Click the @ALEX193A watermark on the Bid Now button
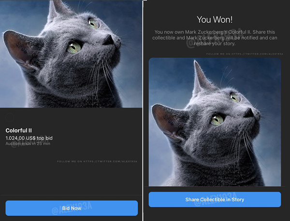Viewport: 290px width, 221px height. (72, 208)
